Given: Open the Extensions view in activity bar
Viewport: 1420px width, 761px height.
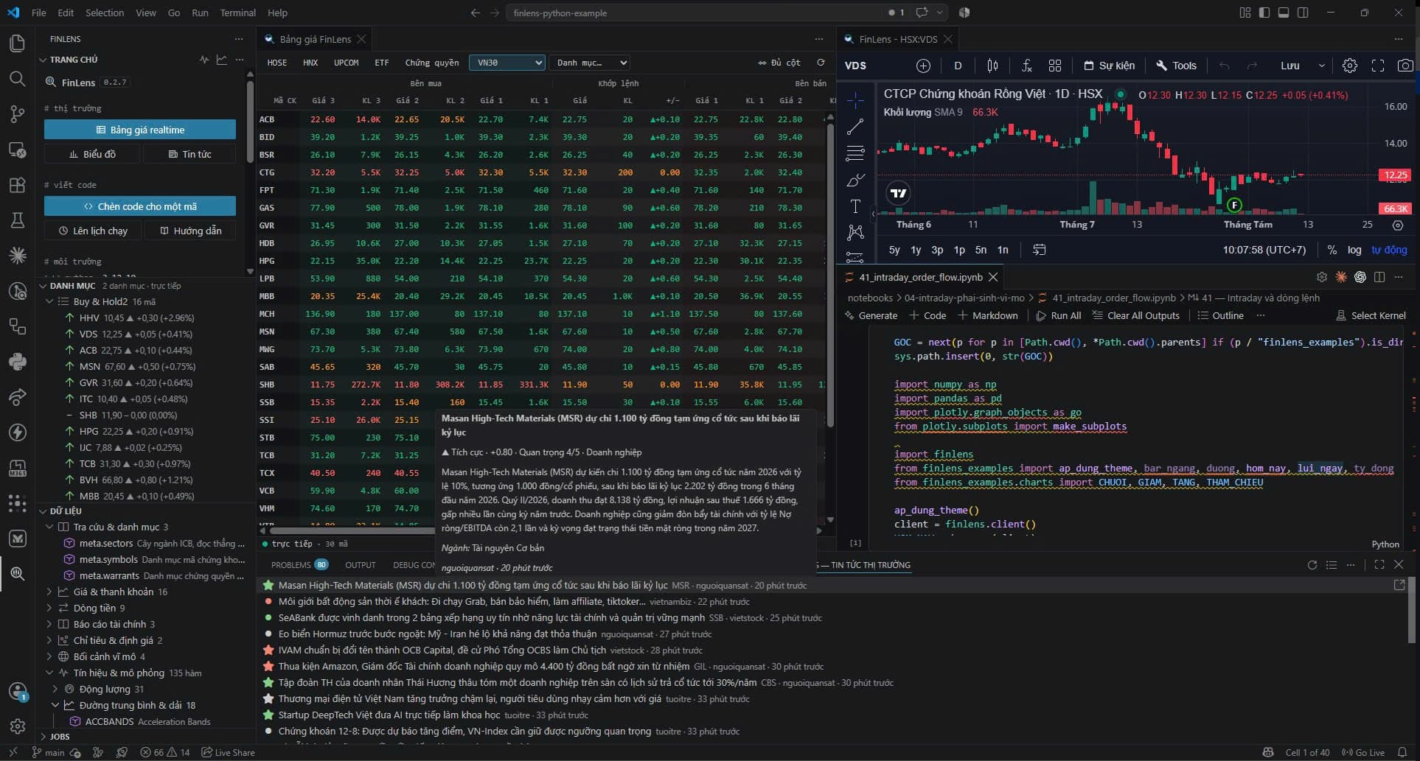Looking at the screenshot, I should (17, 185).
